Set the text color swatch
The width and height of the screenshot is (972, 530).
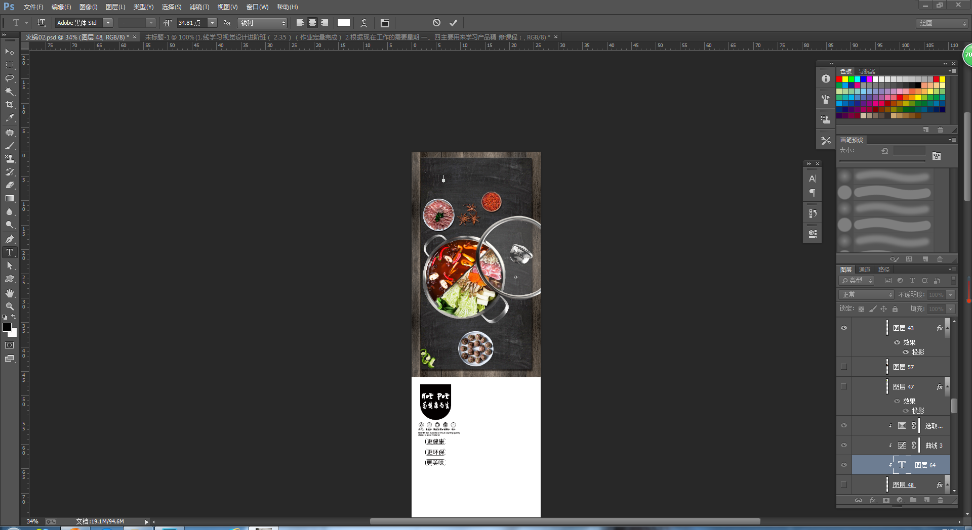(x=344, y=23)
